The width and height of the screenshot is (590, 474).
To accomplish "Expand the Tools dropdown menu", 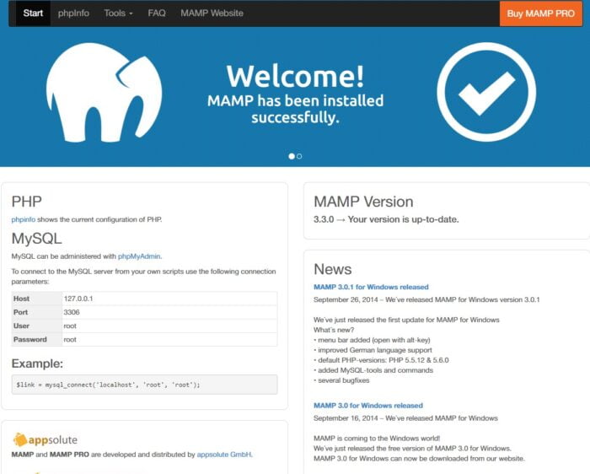I will (119, 13).
